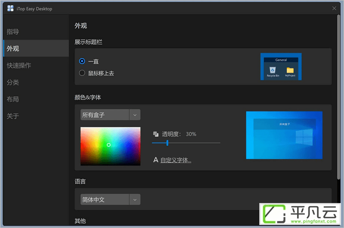Switch to the 布局 sidebar section
Screen dimensions: 344x228
[x=36, y=99]
